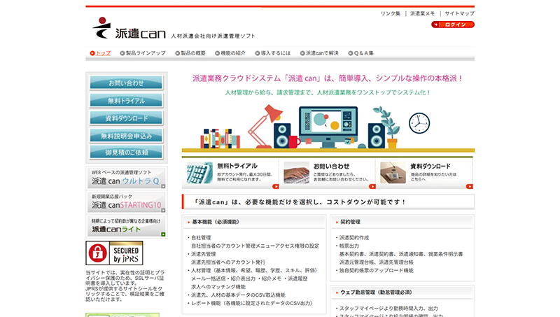Viewport: 560px width, 317px height.
Task: Click the red arrow on 資料ダウンロード card
Action: (470, 186)
